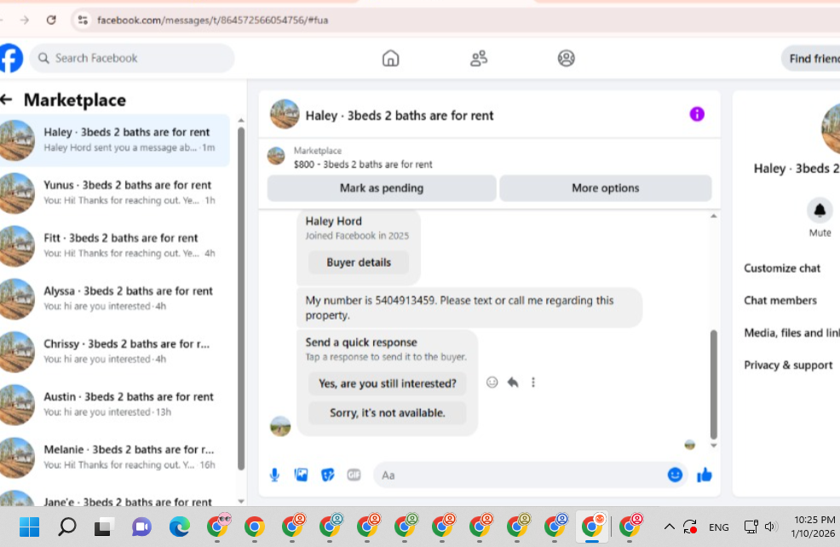840x547 pixels.
Task: Open Chrissy conversation in list
Action: pos(115,351)
